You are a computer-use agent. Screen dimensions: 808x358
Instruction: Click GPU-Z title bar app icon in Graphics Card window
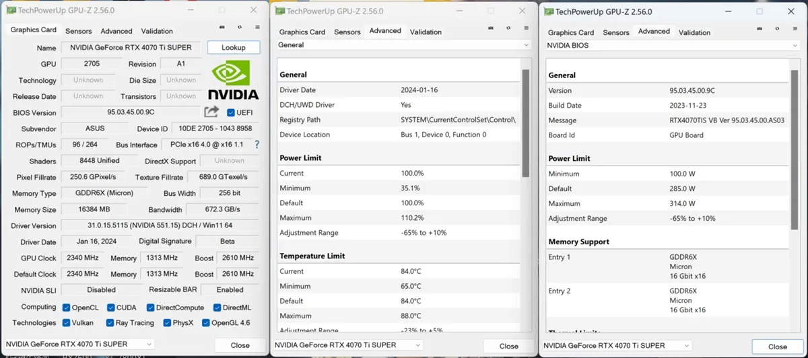tap(10, 10)
